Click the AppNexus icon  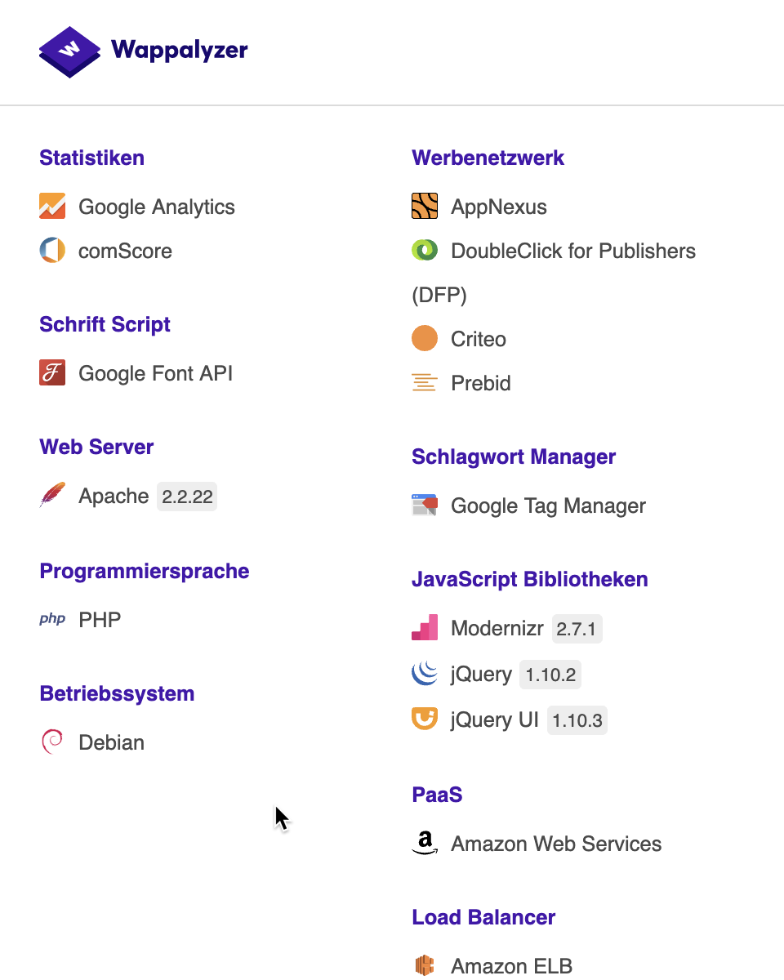point(425,207)
